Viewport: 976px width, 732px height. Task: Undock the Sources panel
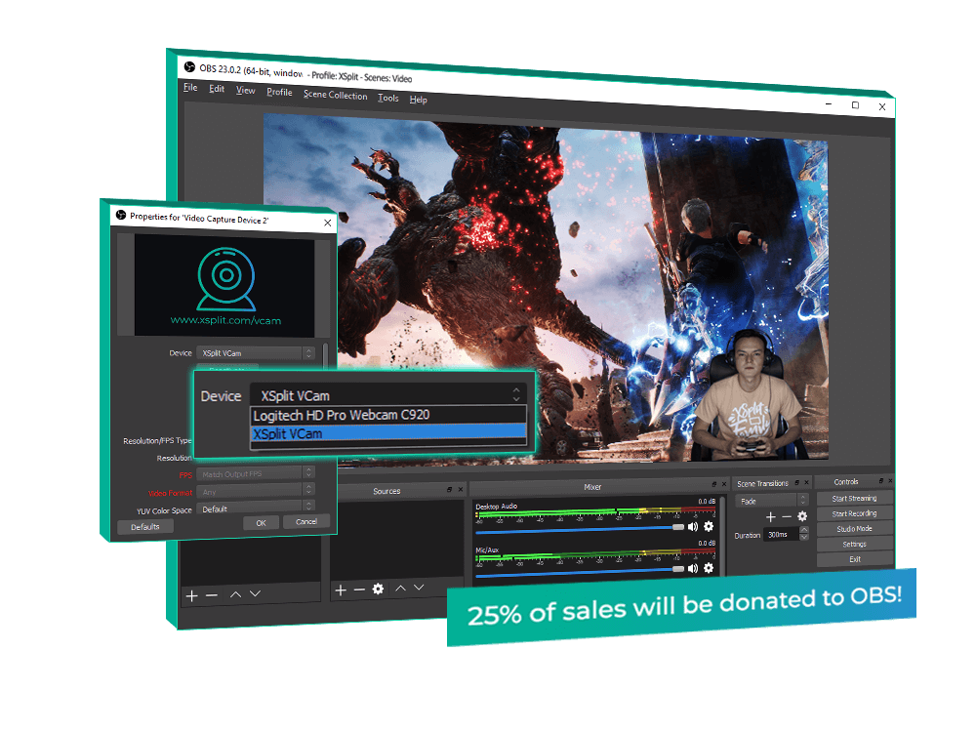click(449, 490)
